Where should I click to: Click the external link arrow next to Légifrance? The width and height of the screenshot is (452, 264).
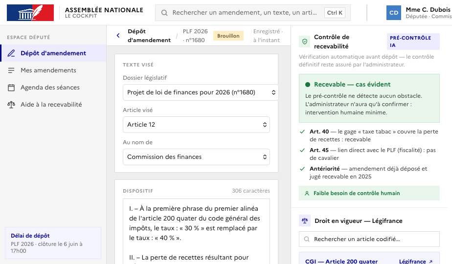[x=430, y=262]
